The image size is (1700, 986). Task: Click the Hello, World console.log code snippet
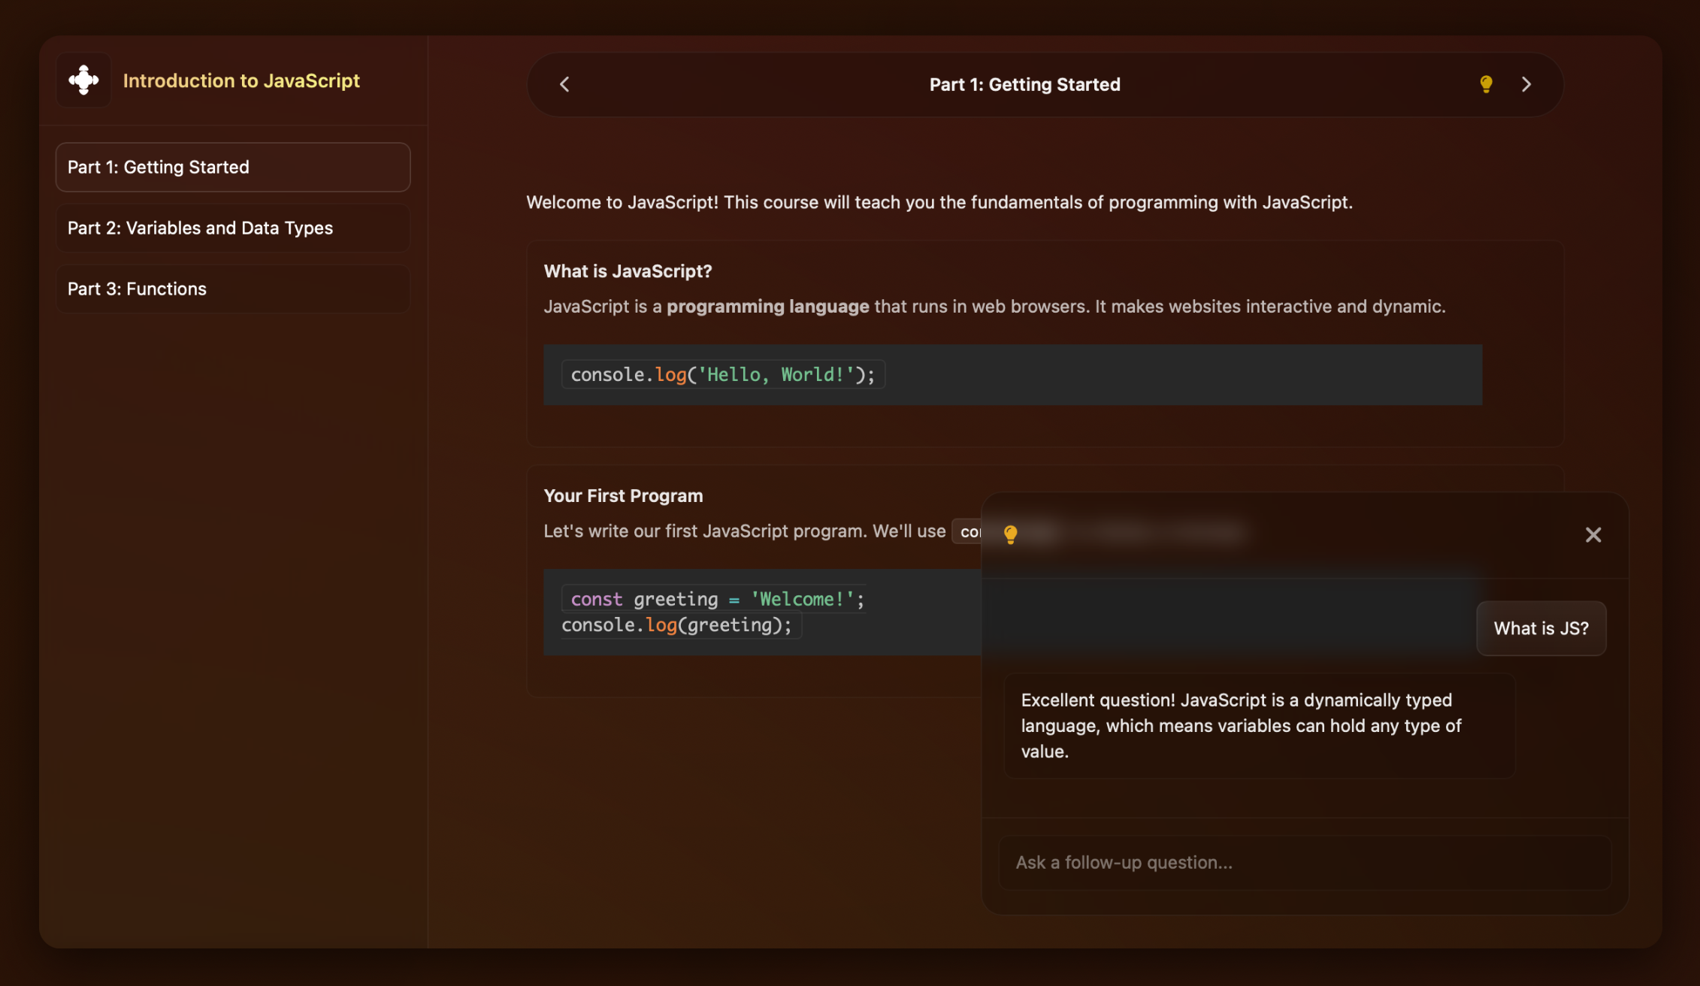[723, 374]
